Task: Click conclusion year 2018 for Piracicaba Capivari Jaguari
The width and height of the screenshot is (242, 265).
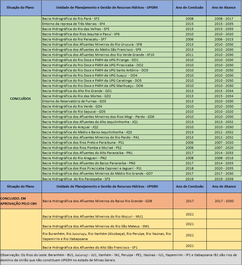Action: tap(189, 168)
